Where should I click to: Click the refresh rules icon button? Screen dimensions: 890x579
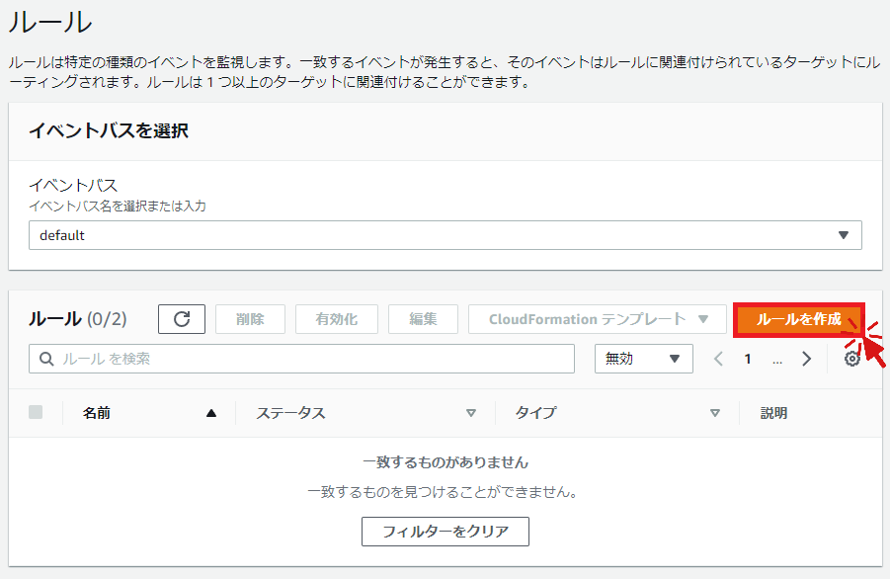coord(182,319)
